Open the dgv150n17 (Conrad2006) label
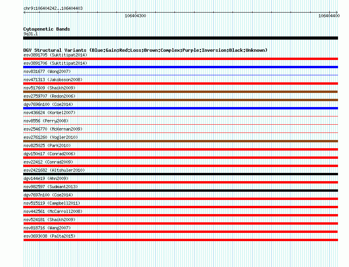The image size is (349, 267). click(x=49, y=154)
